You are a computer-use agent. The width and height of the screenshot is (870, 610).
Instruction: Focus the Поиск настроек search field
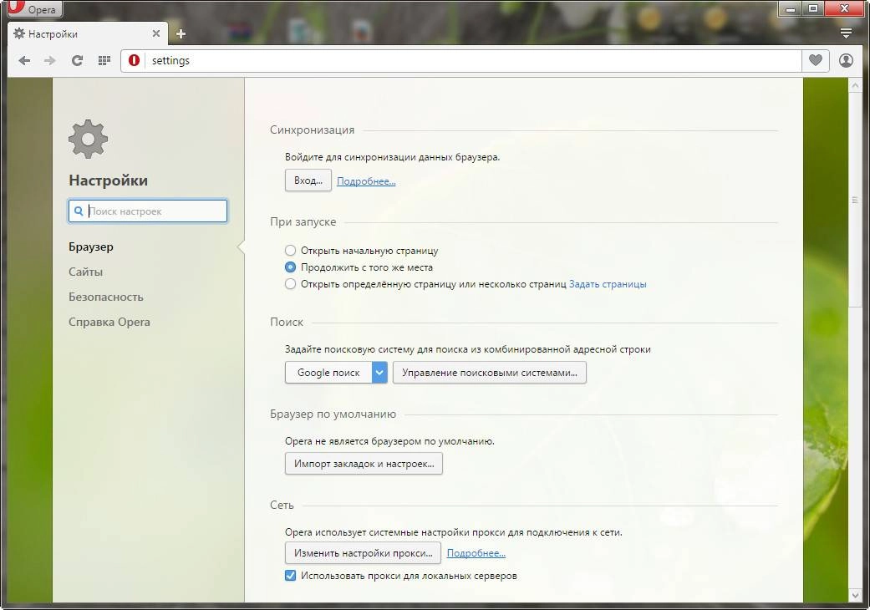tap(148, 211)
